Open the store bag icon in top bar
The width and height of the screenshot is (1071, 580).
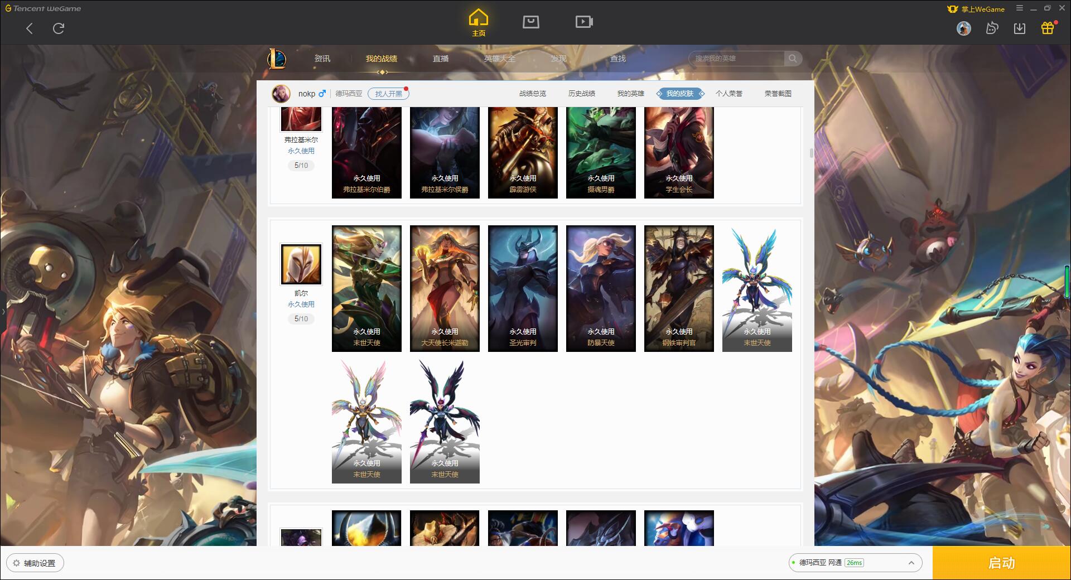point(530,22)
